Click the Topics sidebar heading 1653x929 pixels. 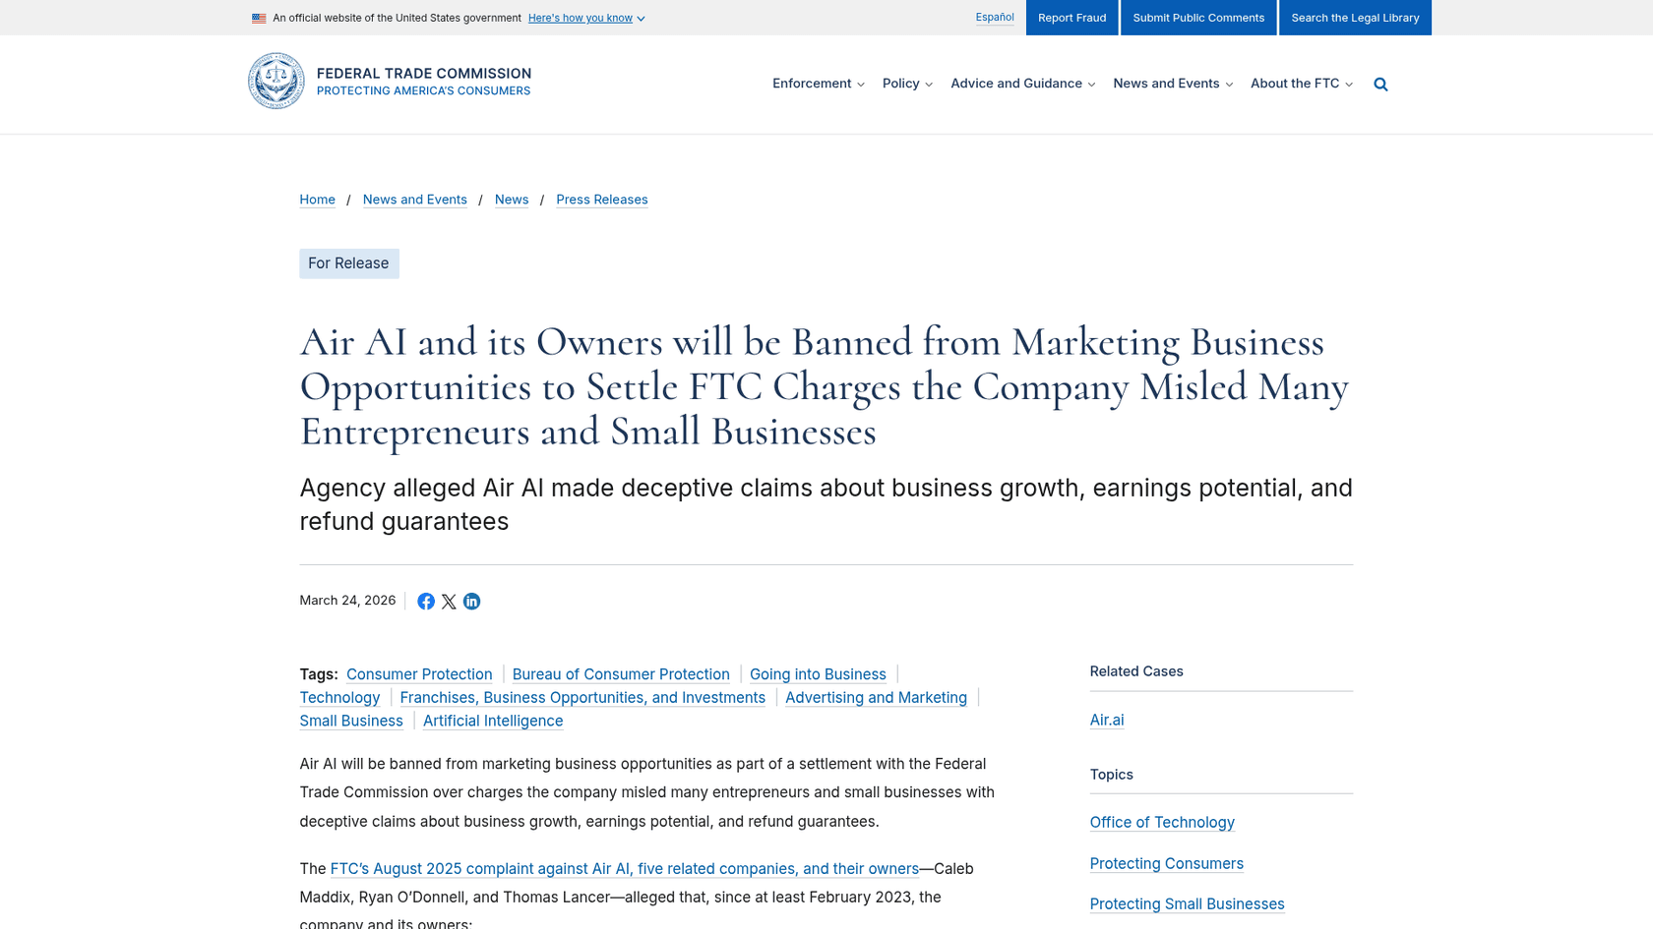(x=1112, y=775)
